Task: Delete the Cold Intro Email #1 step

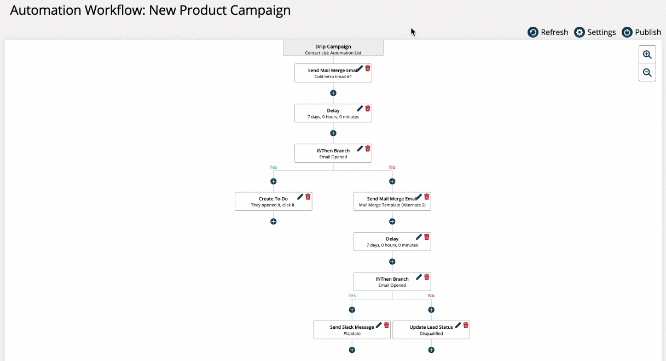Action: (x=368, y=68)
